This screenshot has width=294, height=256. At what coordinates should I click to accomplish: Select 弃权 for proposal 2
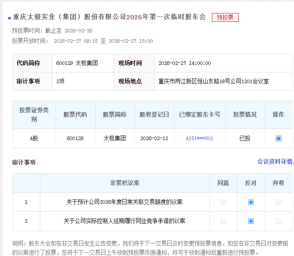279,221
